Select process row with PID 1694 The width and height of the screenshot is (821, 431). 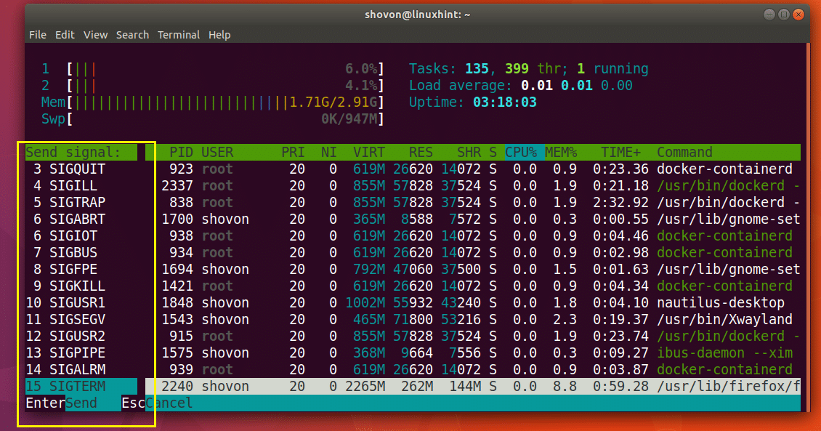point(473,269)
